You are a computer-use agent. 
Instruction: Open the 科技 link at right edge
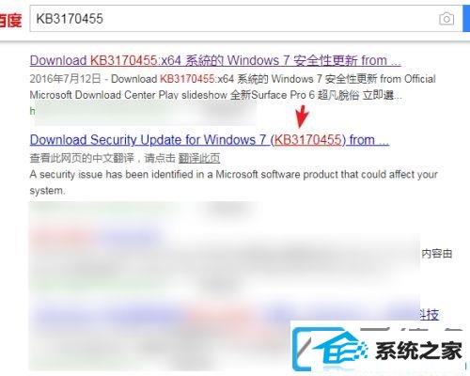tap(430, 314)
